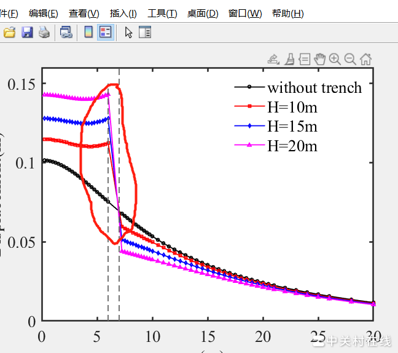The image size is (398, 353).
Task: Enable the Data Tips tool above plot
Action: (305, 59)
